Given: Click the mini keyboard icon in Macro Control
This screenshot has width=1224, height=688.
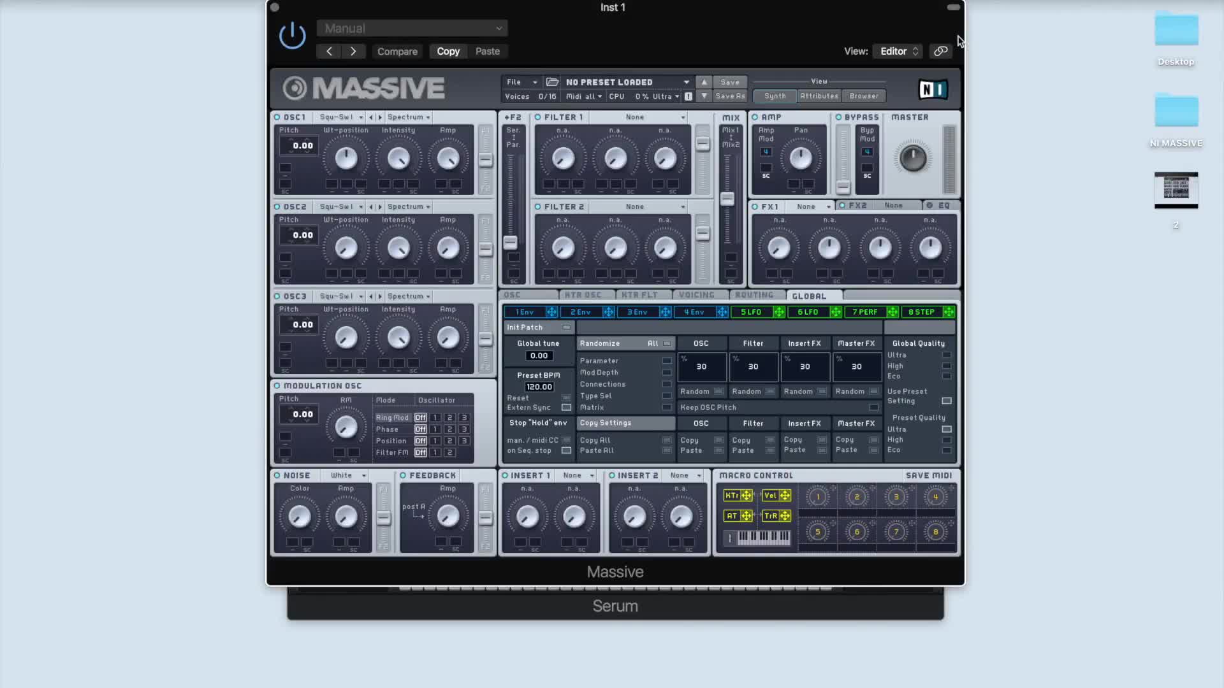Looking at the screenshot, I should [763, 538].
